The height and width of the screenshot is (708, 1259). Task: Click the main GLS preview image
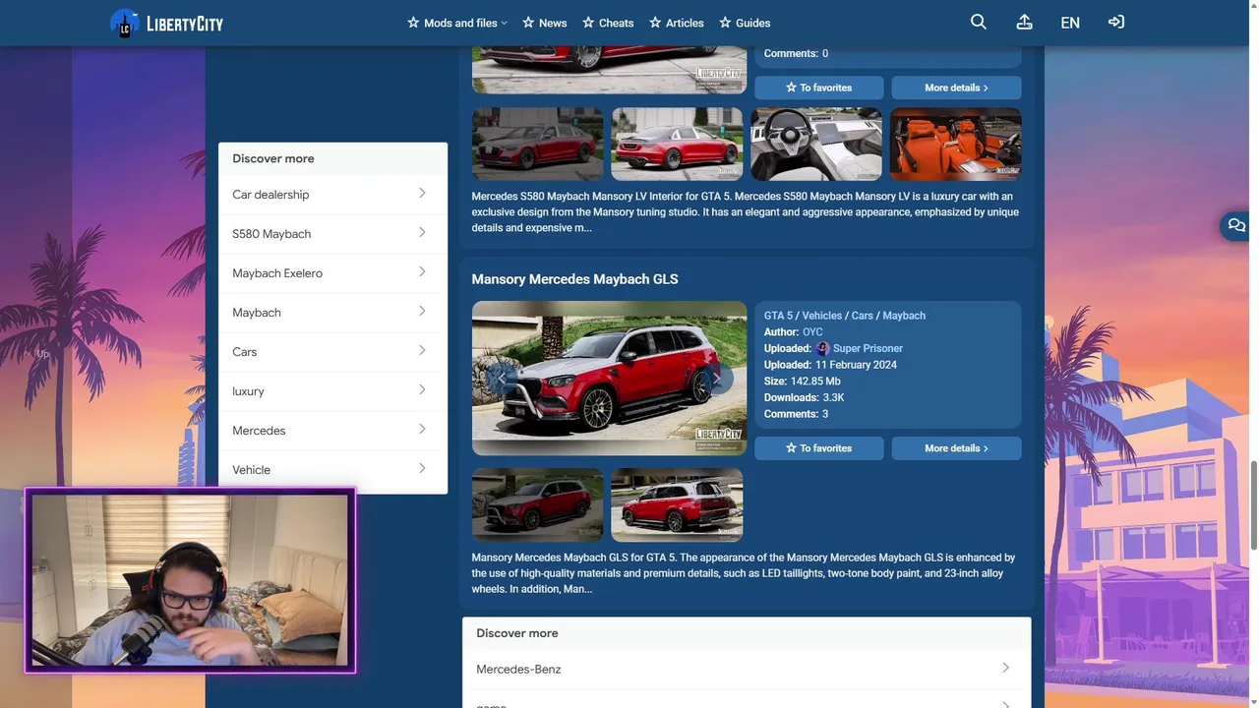click(610, 378)
